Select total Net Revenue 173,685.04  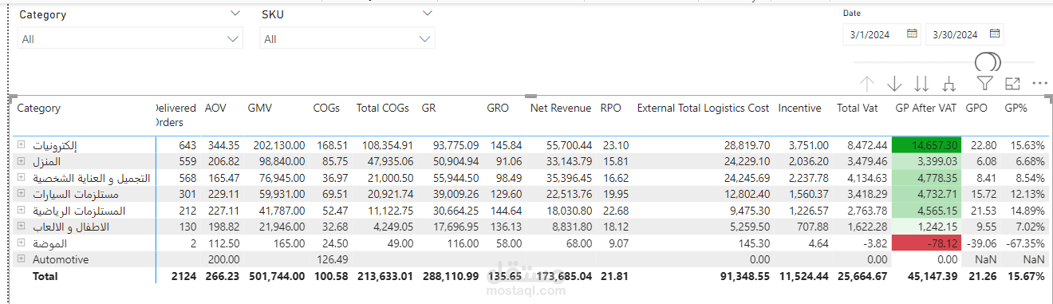(x=562, y=276)
